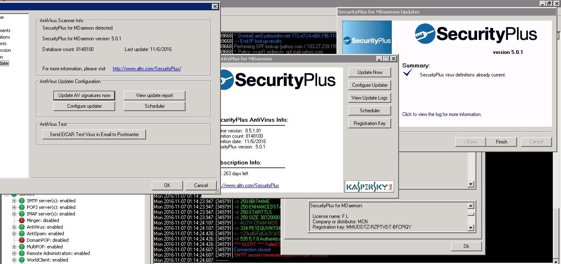Open Scheduler in AntiVirus Updater Configuration
This screenshot has width=561, height=264.
click(154, 106)
